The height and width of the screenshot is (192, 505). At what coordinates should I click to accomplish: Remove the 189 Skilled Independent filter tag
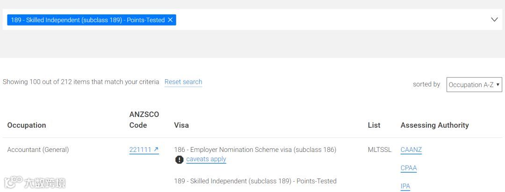tap(170, 20)
